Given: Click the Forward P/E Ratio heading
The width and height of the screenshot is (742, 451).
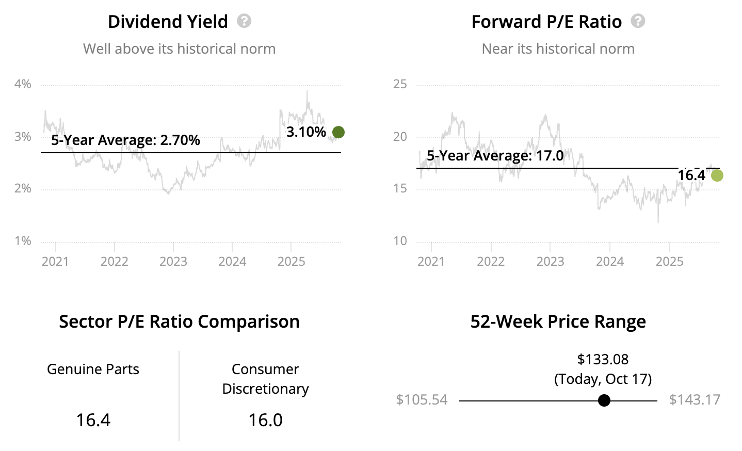Looking at the screenshot, I should [x=546, y=22].
